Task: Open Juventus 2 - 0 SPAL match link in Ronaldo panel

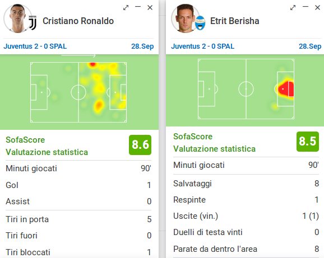Action: (35, 46)
